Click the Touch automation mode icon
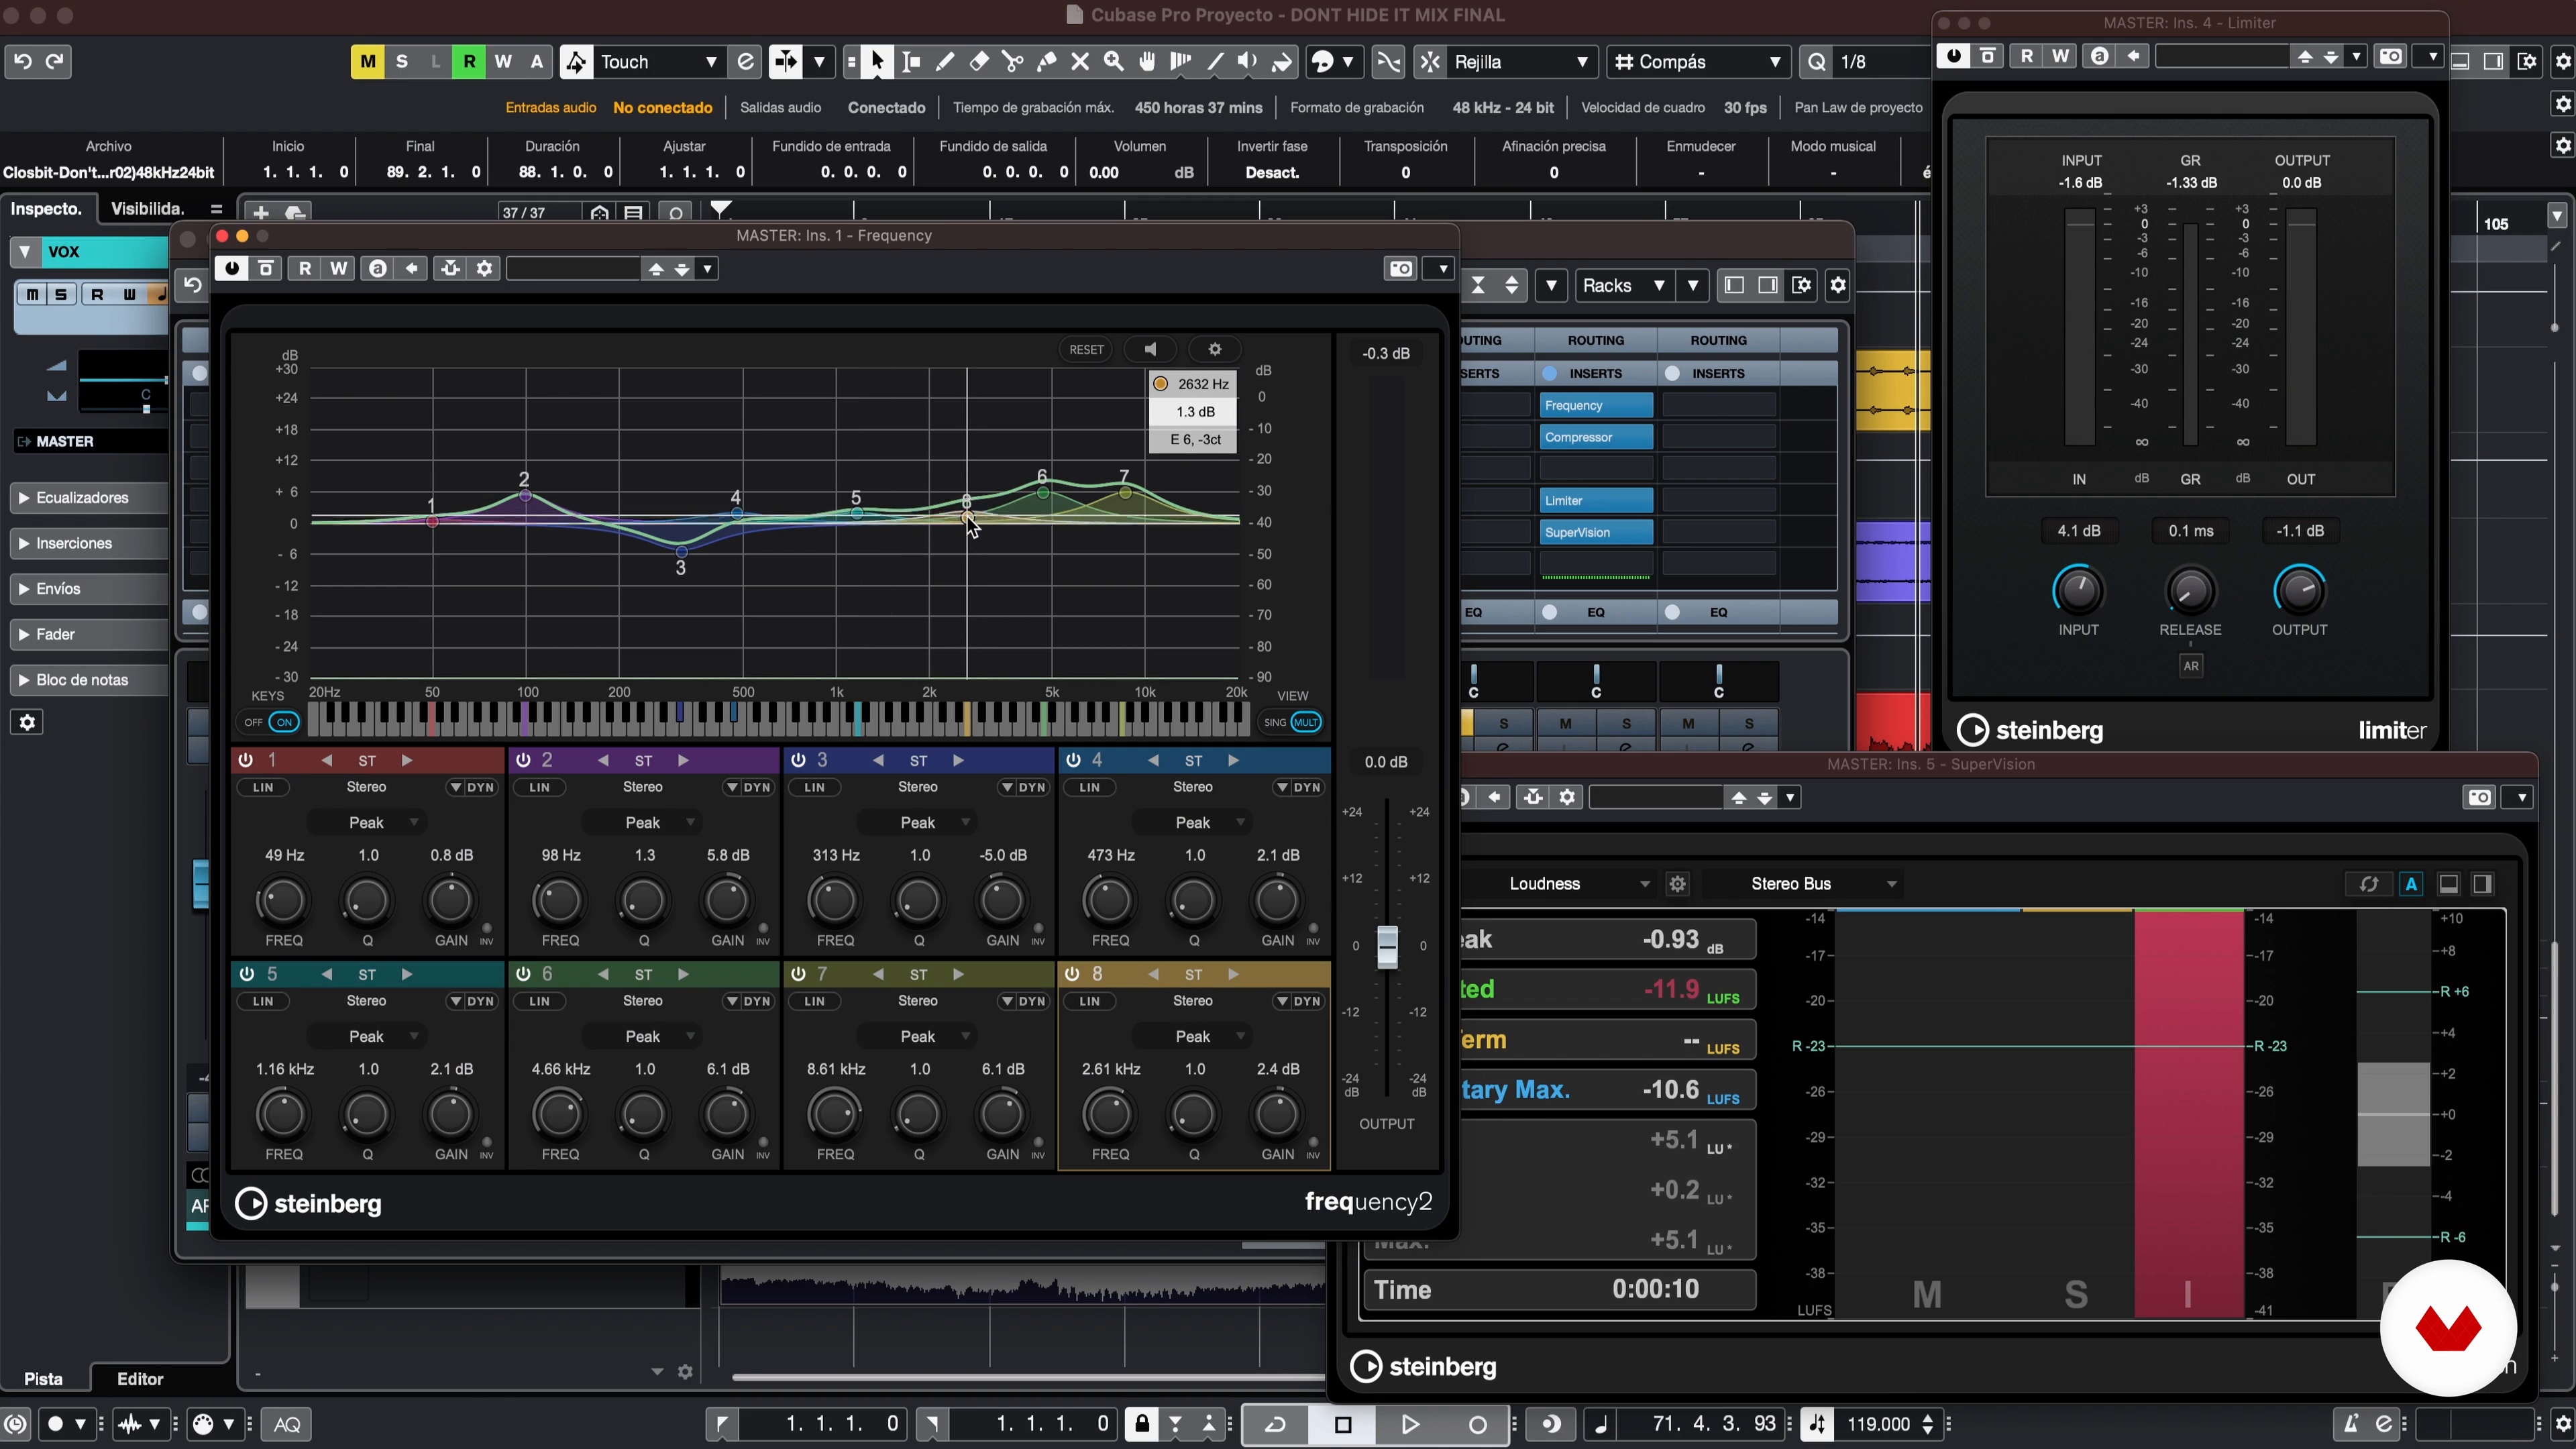Screen dimensions: 2576x1449 (x=576, y=61)
